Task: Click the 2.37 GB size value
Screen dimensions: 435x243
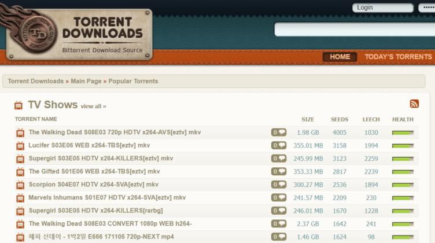Action: click(x=308, y=224)
